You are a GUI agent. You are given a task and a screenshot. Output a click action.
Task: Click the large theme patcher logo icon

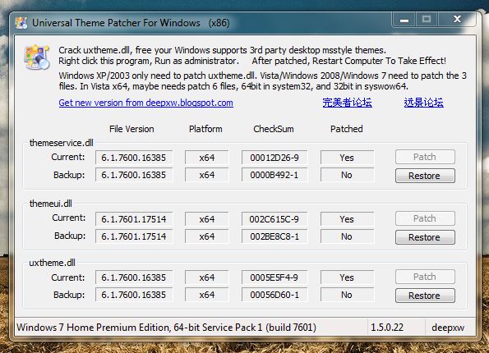pos(37,57)
